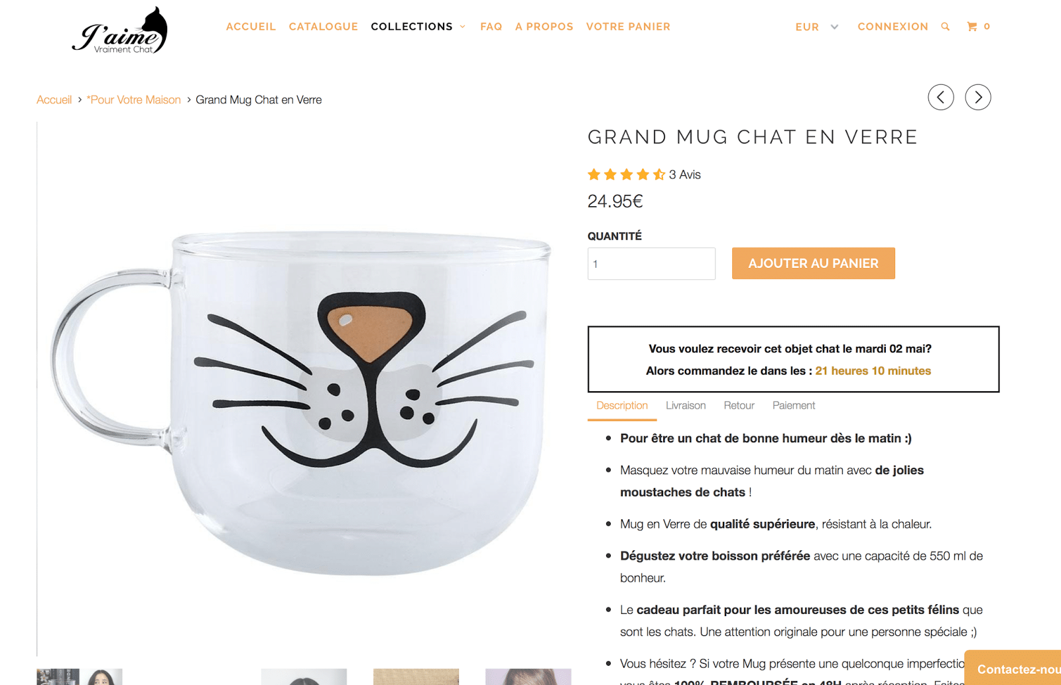Switch to the Retour tab
Image resolution: width=1061 pixels, height=685 pixels.
739,405
